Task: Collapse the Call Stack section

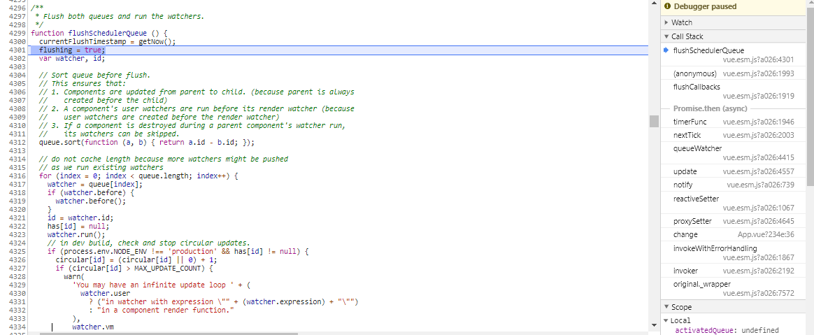Action: (666, 36)
